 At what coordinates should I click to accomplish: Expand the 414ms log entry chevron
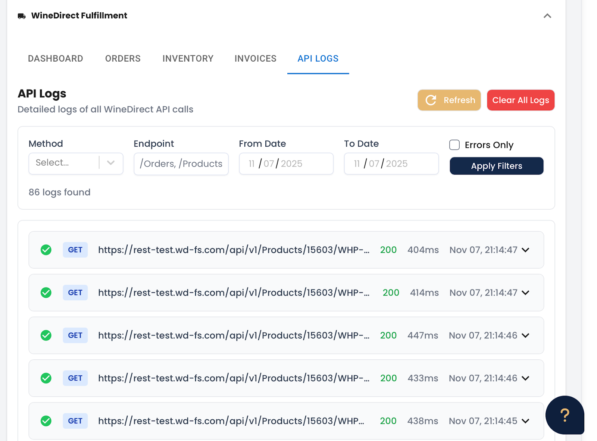coord(525,293)
